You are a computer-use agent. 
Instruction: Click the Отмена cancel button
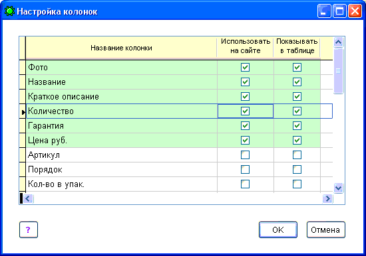click(x=325, y=229)
